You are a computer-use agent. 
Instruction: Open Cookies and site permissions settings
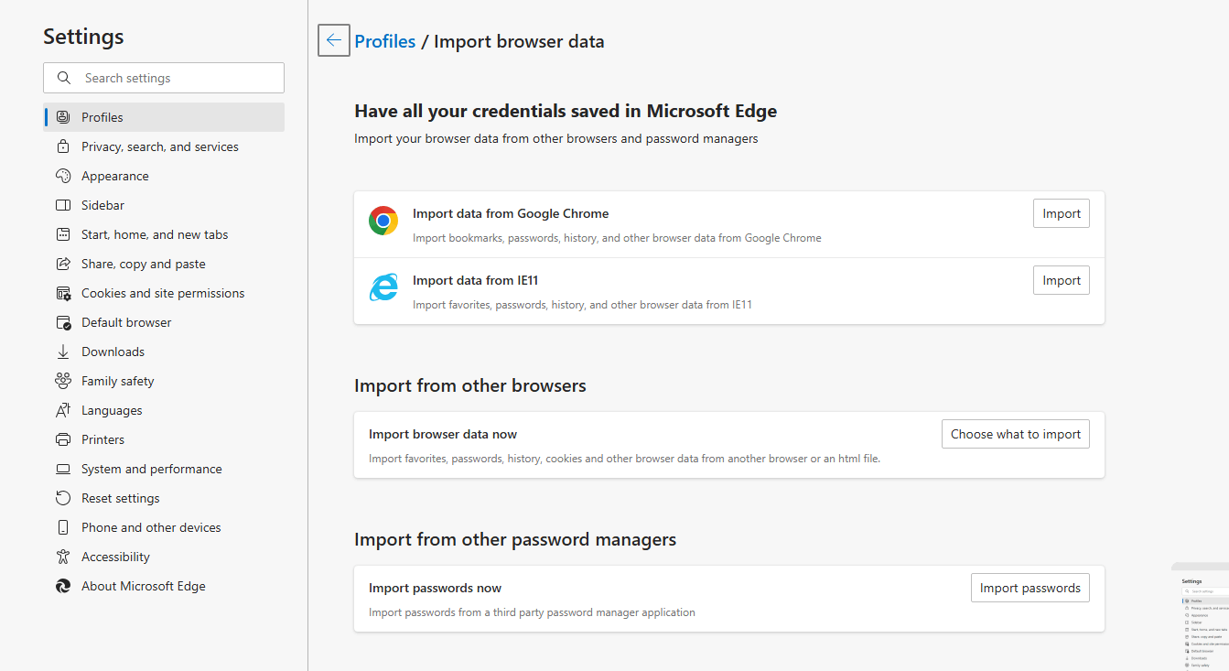click(163, 293)
